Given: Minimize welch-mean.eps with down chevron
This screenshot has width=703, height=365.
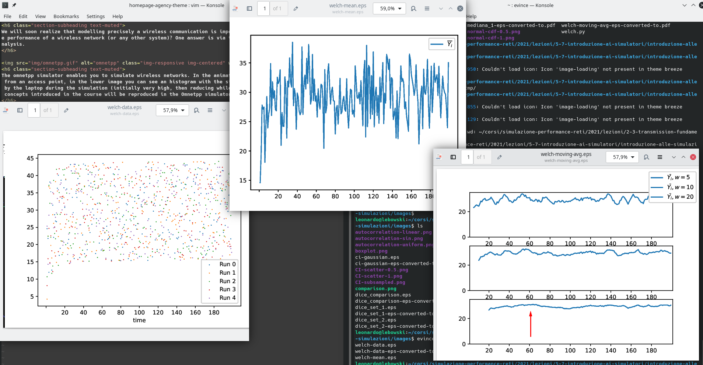Looking at the screenshot, I should (441, 8).
